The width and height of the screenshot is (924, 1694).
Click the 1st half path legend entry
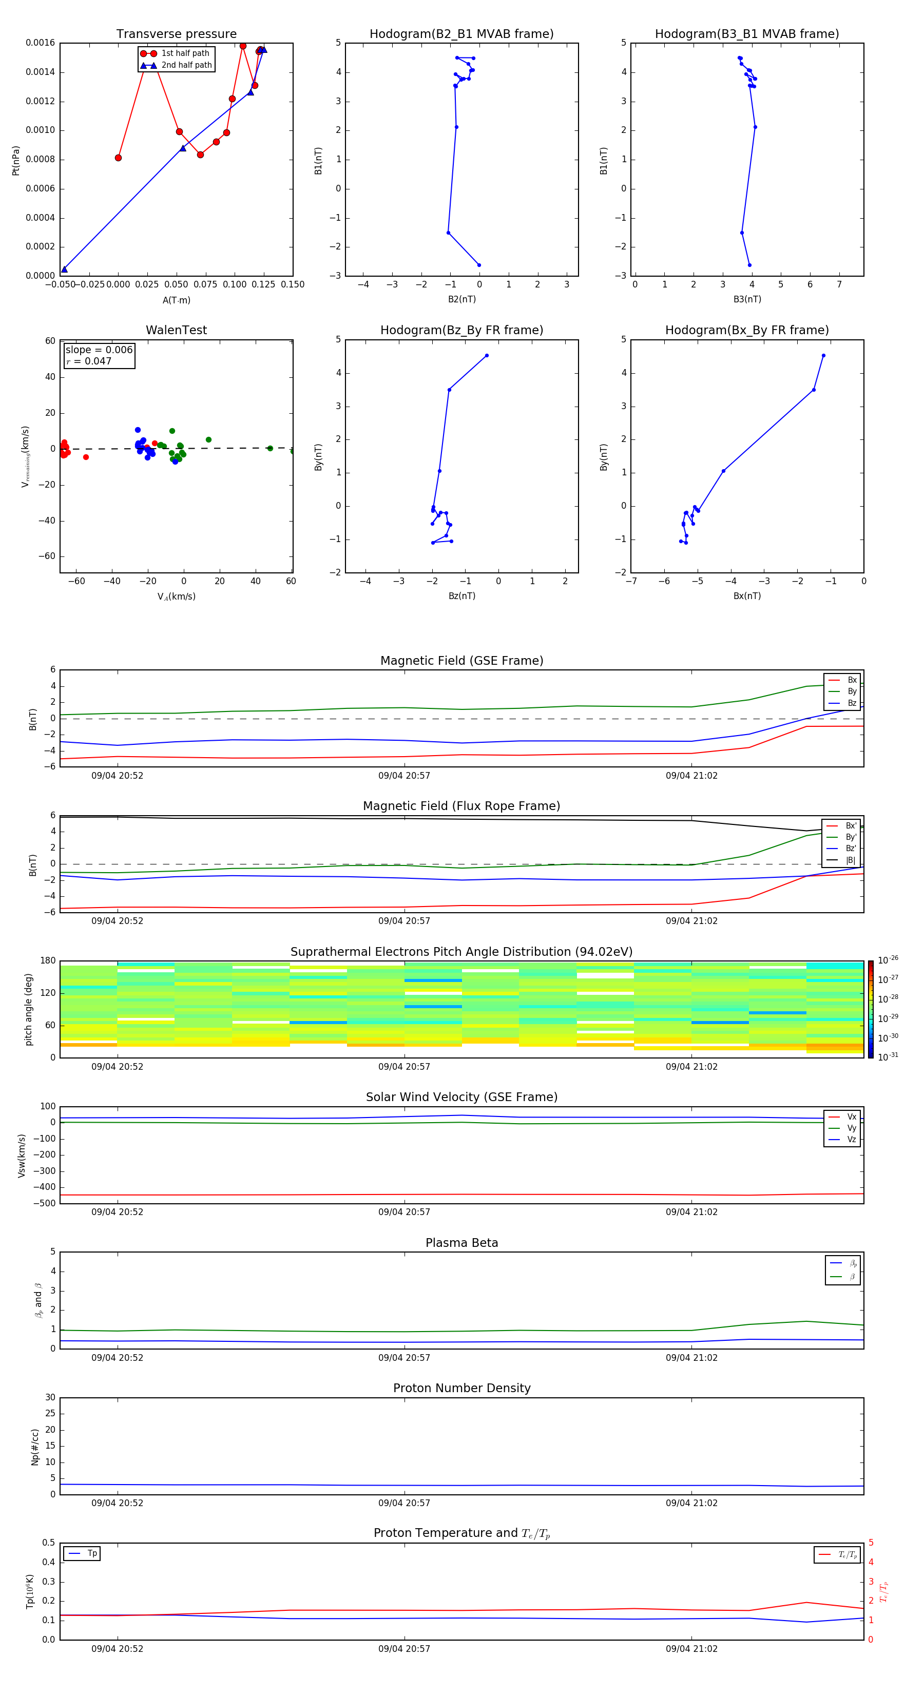(x=176, y=53)
